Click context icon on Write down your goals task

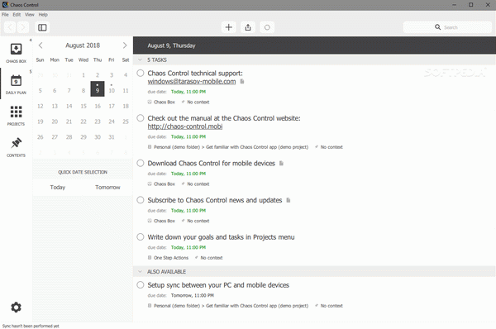pyautogui.click(x=197, y=258)
